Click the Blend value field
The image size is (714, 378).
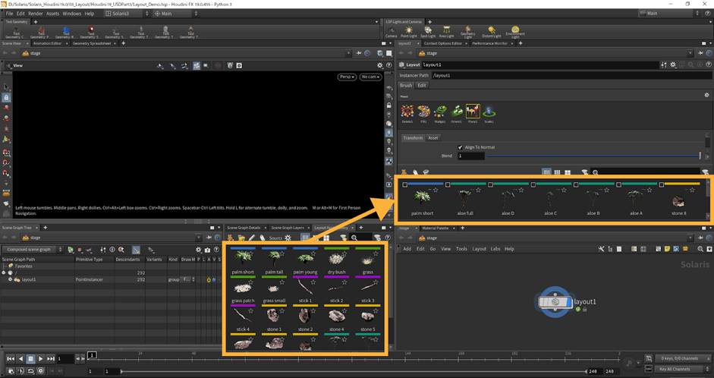pyautogui.click(x=470, y=156)
